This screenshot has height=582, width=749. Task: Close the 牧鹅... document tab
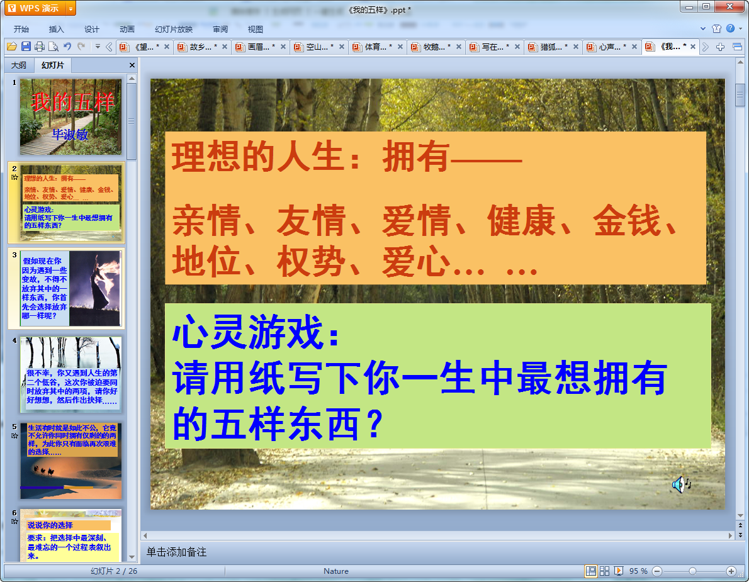[x=459, y=47]
